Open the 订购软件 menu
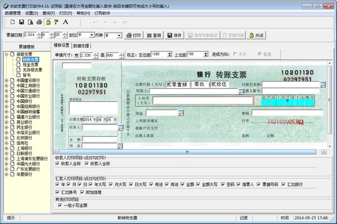The height and width of the screenshot is (224, 337). 102,13
